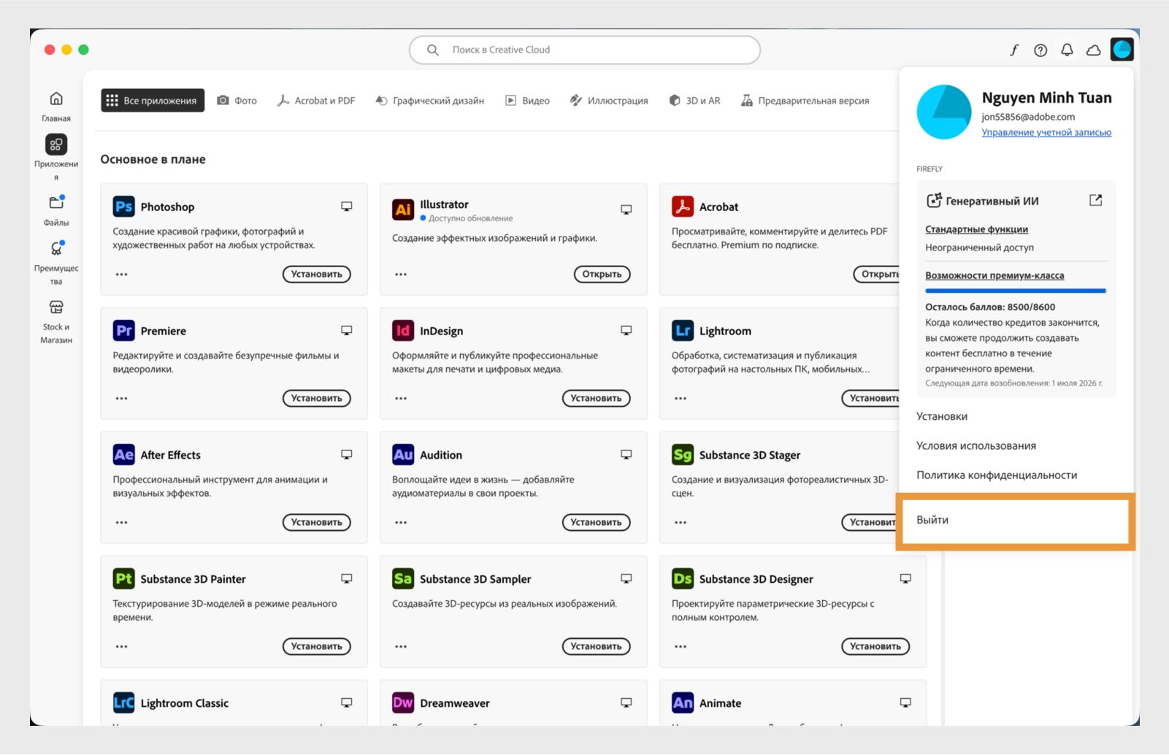Image resolution: width=1169 pixels, height=755 pixels.
Task: Click the Acrobat app icon
Action: (683, 207)
